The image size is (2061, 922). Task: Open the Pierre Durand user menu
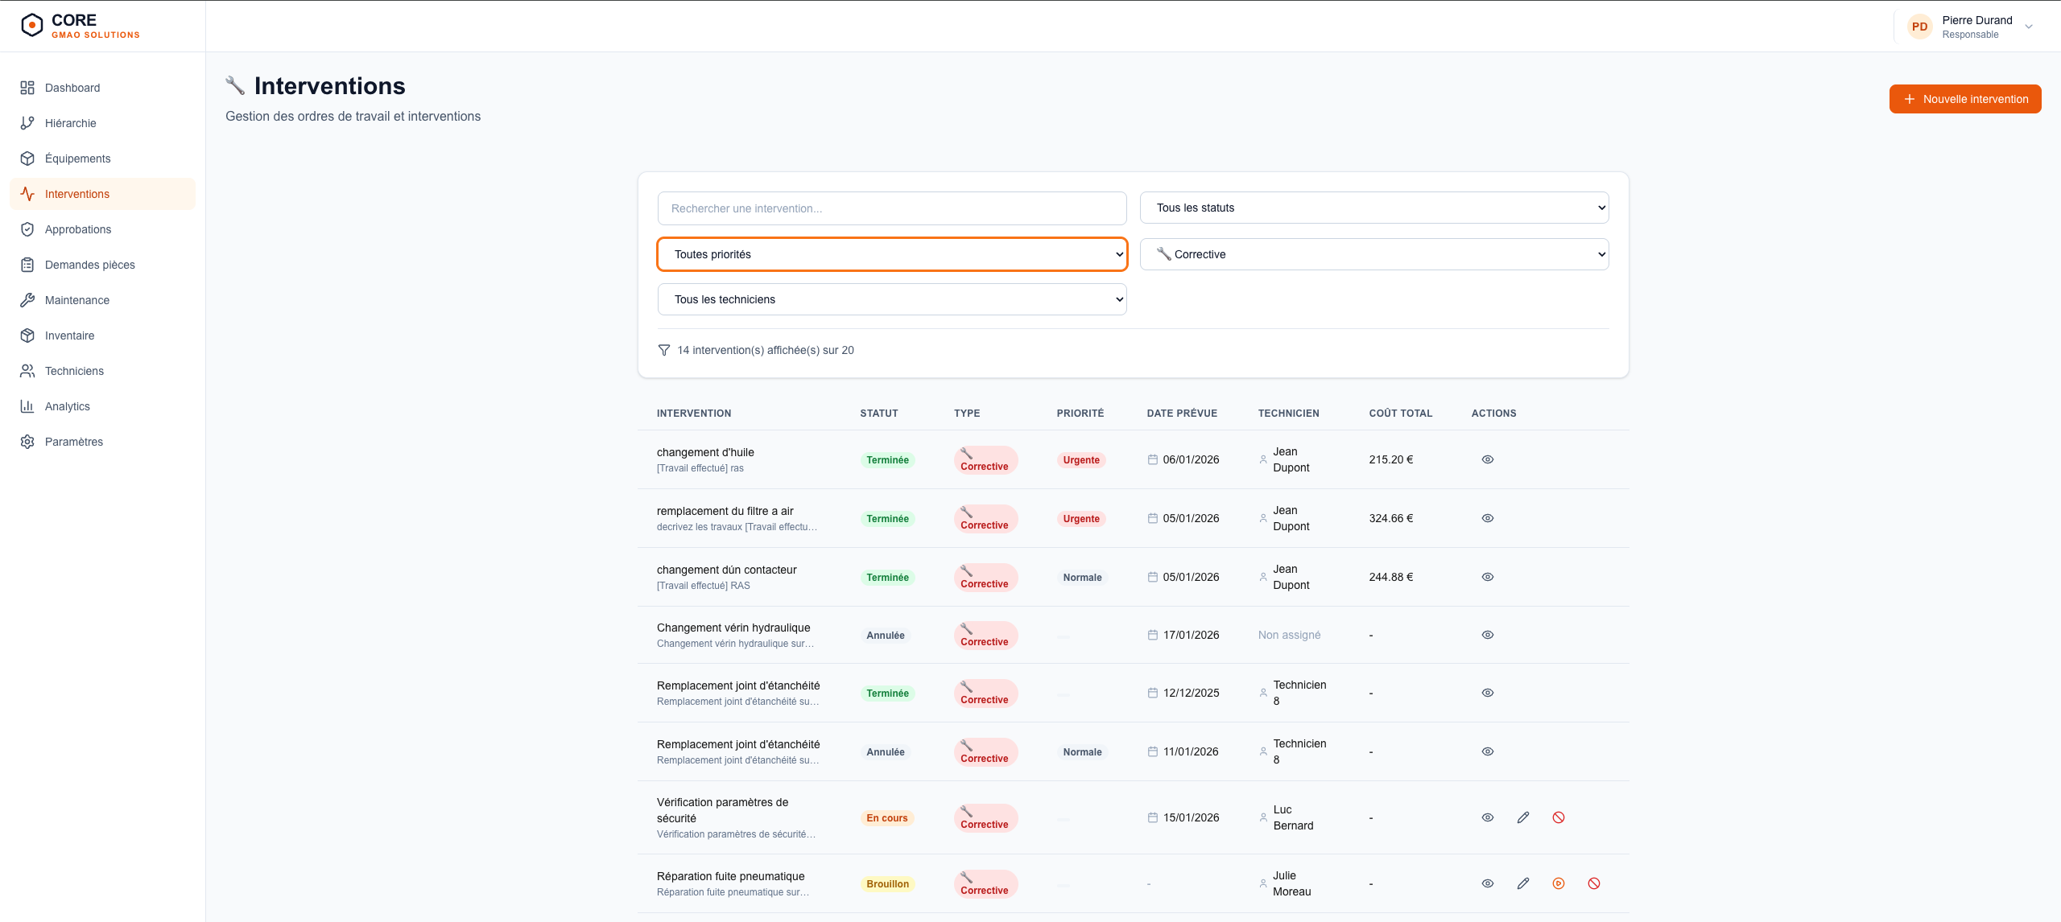click(1970, 27)
